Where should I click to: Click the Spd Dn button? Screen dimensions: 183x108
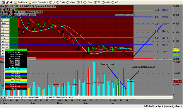pos(5,47)
